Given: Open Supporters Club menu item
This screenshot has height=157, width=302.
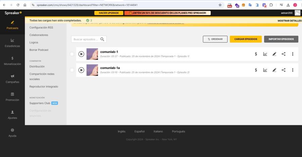Looking at the screenshot, I should pos(44,103).
